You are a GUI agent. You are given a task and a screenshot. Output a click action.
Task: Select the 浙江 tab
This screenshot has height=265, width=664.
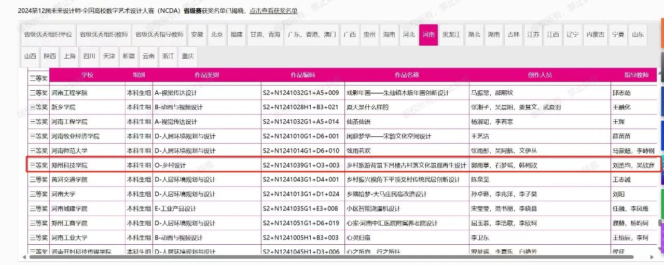pyautogui.click(x=169, y=57)
